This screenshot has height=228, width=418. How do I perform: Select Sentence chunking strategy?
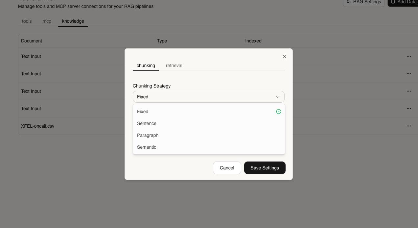(147, 123)
